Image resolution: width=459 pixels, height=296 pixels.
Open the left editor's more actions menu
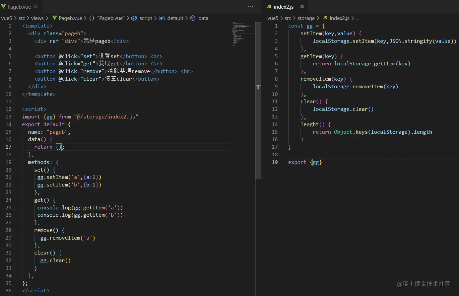251,7
